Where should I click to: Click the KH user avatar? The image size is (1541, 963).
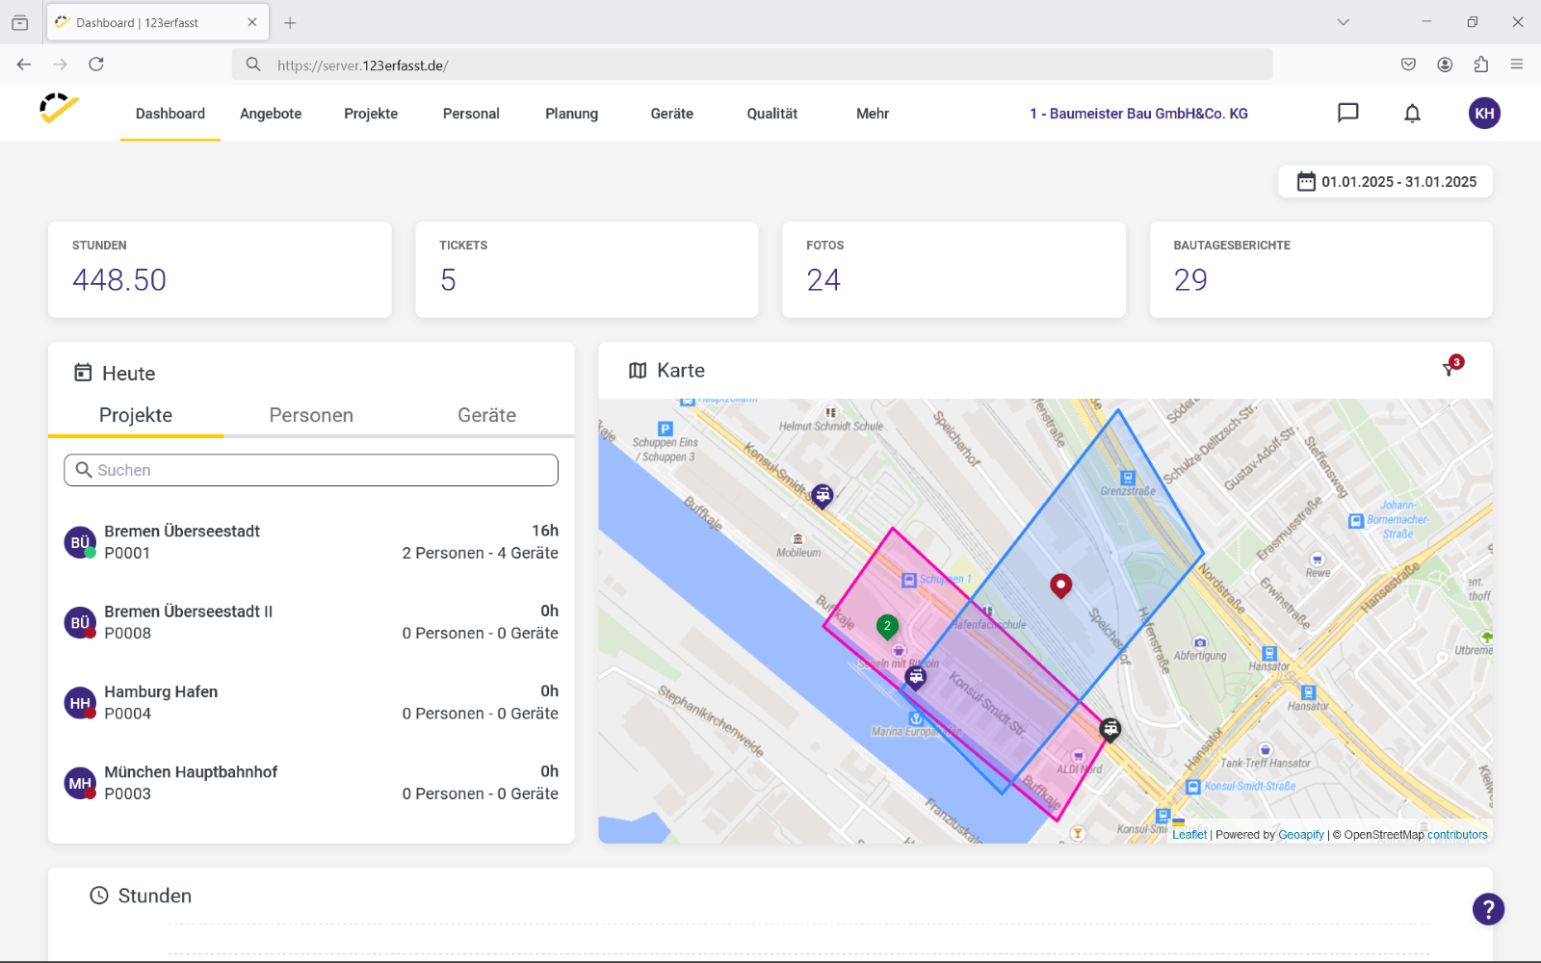(1484, 114)
